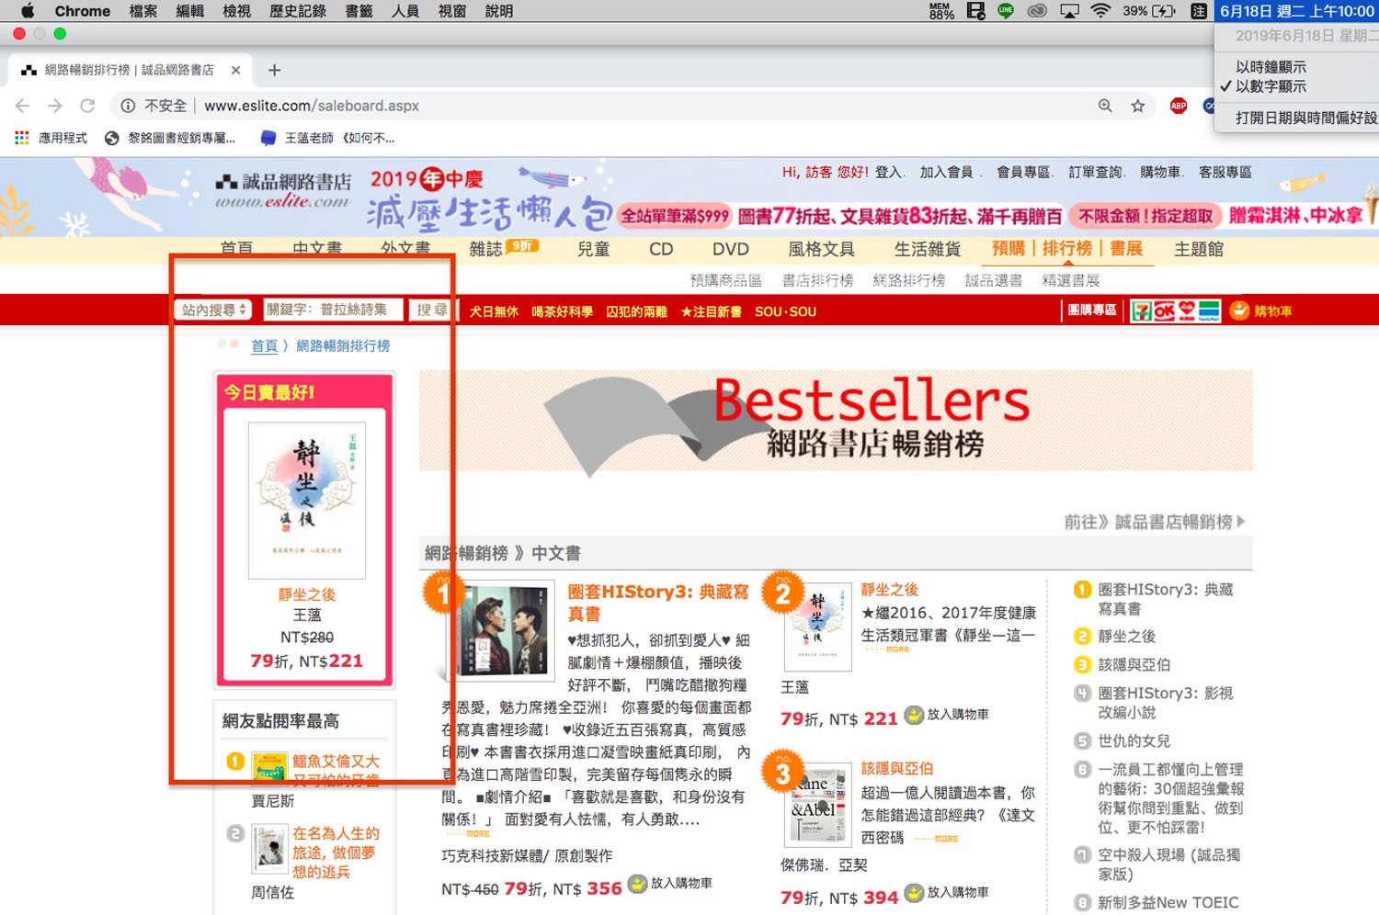Image resolution: width=1379 pixels, height=915 pixels.
Task: Open the Wi-Fi status menu
Action: coord(1100,11)
